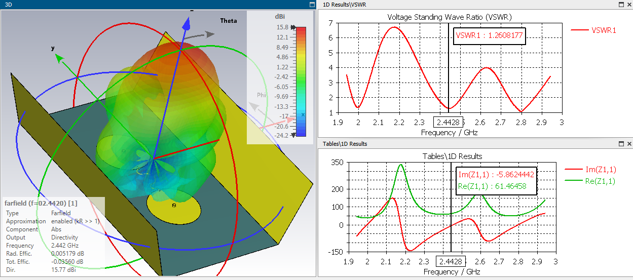Click the Voltage Standing Wave Ratio plot title
The height and width of the screenshot is (280, 633).
coord(450,17)
